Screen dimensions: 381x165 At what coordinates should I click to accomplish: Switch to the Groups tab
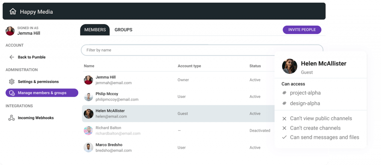click(x=124, y=30)
